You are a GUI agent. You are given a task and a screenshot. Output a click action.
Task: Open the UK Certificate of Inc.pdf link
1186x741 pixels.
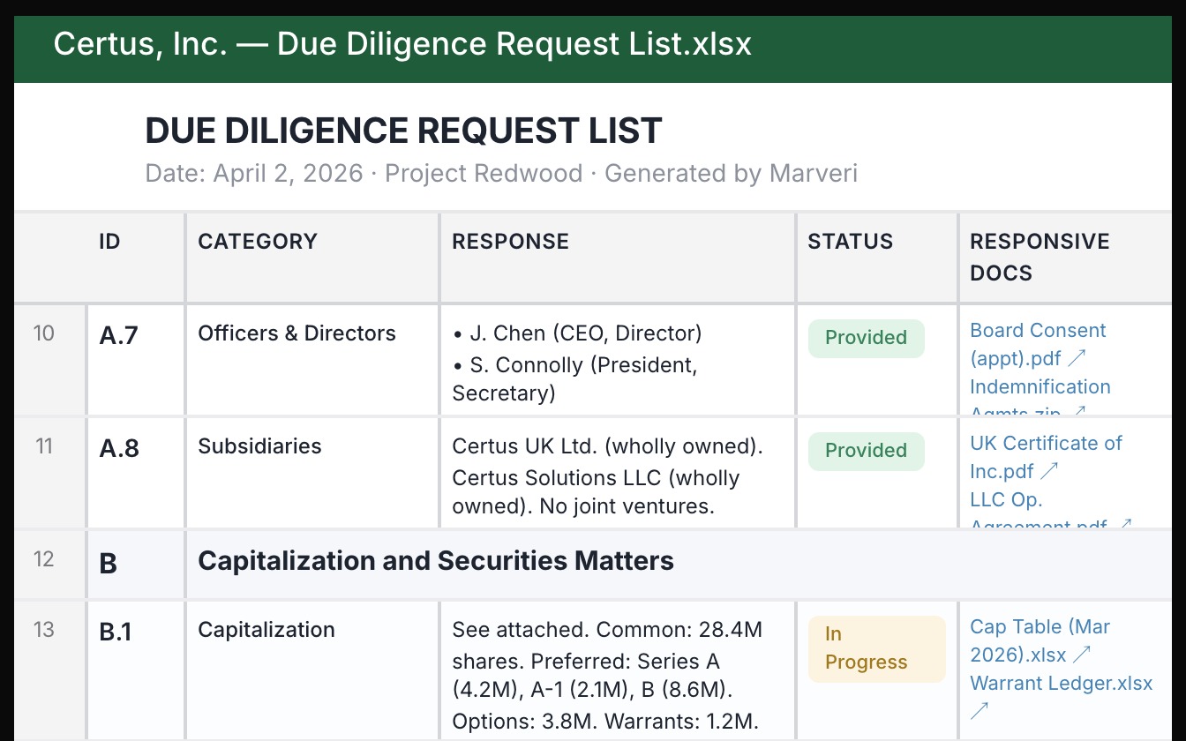[x=1046, y=457]
